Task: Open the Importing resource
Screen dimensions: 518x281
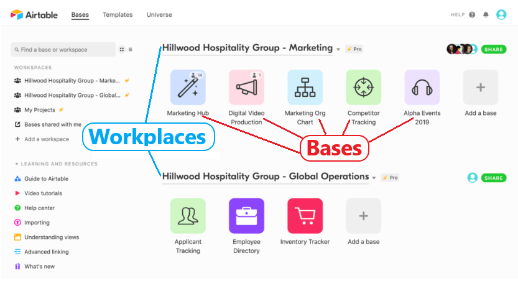Action: [32, 223]
